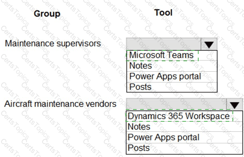The height and width of the screenshot is (157, 244).
Task: Select Dynamics 365 Workspace for vendors
Action: [179, 116]
